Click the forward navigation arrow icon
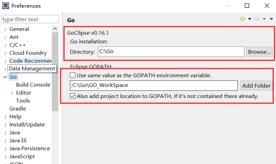This screenshot has width=276, height=164. pos(257,19)
